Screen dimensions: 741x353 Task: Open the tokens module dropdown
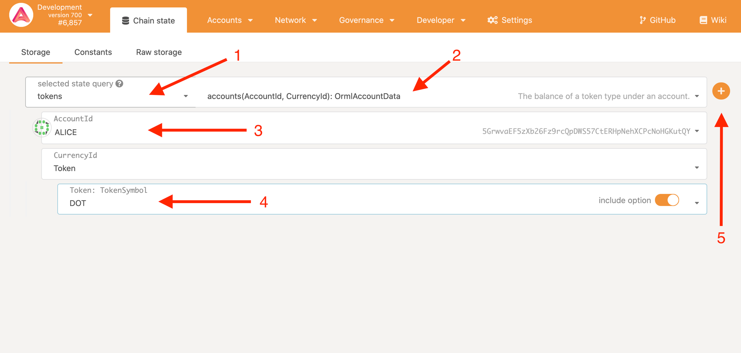(186, 96)
